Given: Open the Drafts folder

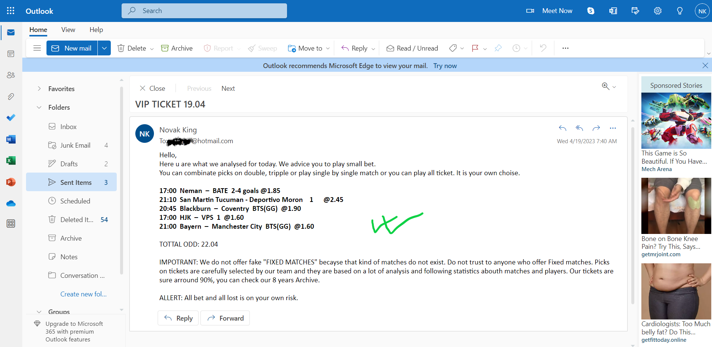Looking at the screenshot, I should coord(71,164).
